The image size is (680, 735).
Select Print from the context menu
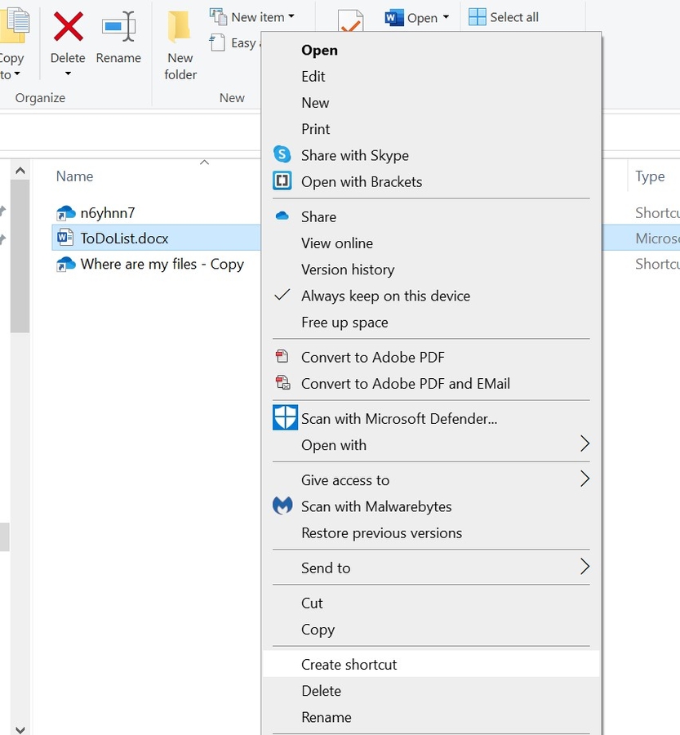click(x=315, y=128)
